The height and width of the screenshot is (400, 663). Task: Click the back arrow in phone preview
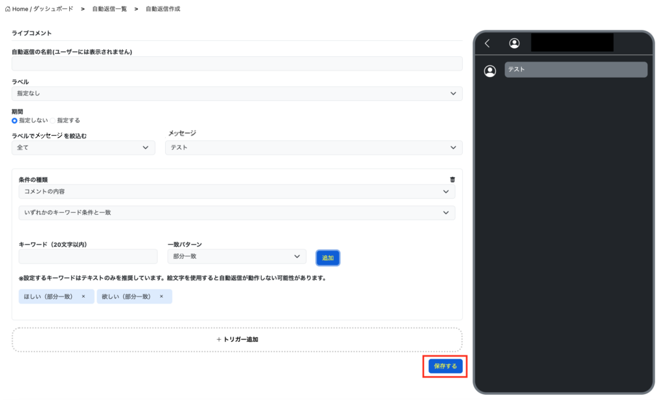point(488,43)
